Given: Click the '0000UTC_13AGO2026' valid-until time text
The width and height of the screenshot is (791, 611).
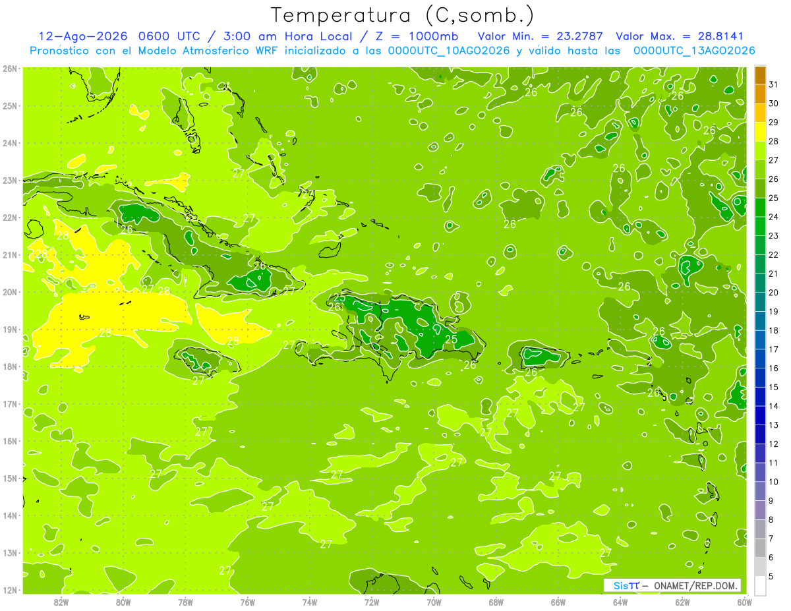Looking at the screenshot, I should 694,51.
